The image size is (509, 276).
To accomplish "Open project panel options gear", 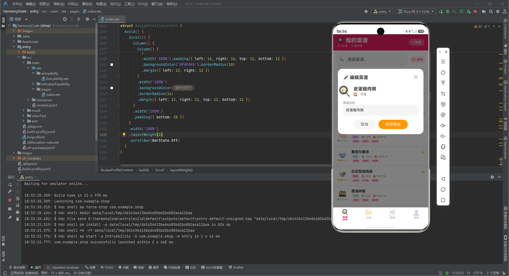I will tap(87, 19).
